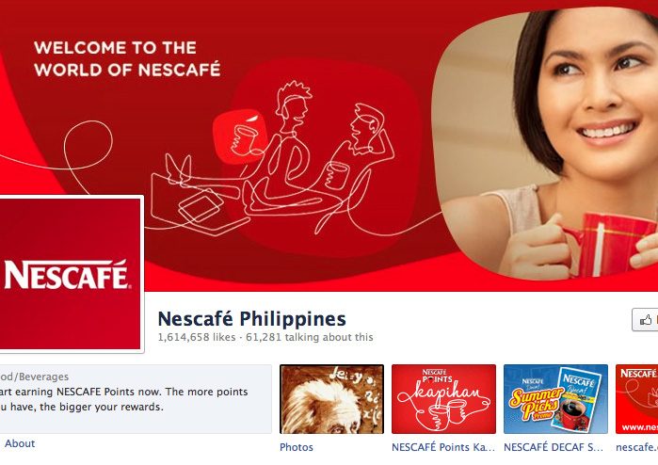Screen dimensions: 658x465
Task: Click the Nescafé Philippines page title
Action: pos(251,319)
